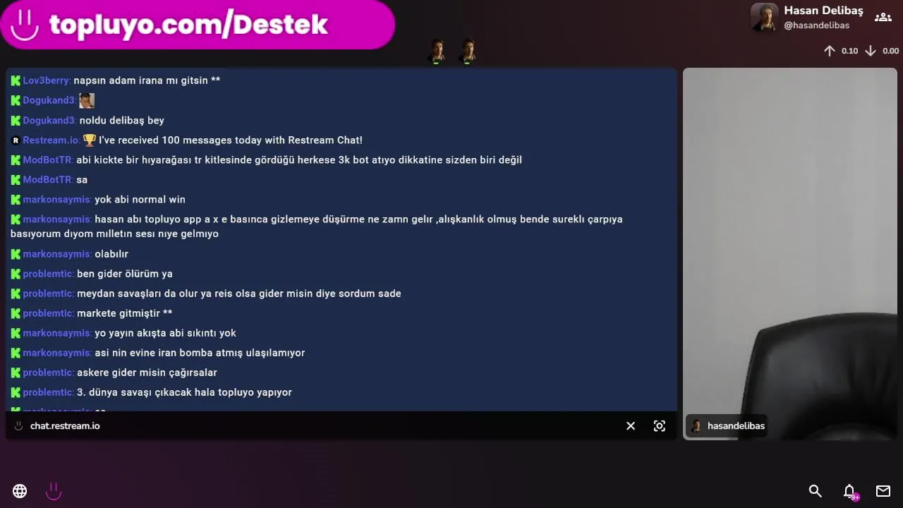This screenshot has width=903, height=508.
Task: Click message 'ben gider ölürüm ya'
Action: [x=125, y=274]
